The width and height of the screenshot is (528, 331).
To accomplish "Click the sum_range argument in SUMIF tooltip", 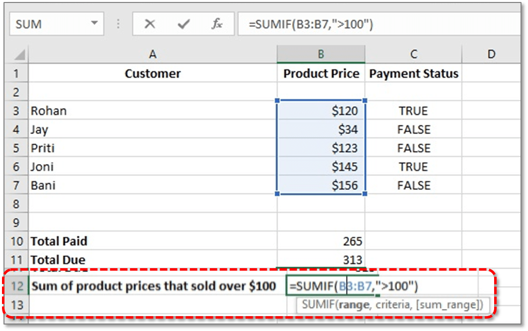I will coord(447,305).
